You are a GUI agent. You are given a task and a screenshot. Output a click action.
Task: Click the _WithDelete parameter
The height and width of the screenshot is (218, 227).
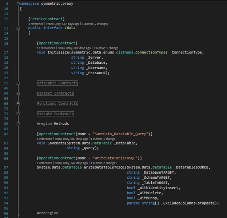click(149, 193)
